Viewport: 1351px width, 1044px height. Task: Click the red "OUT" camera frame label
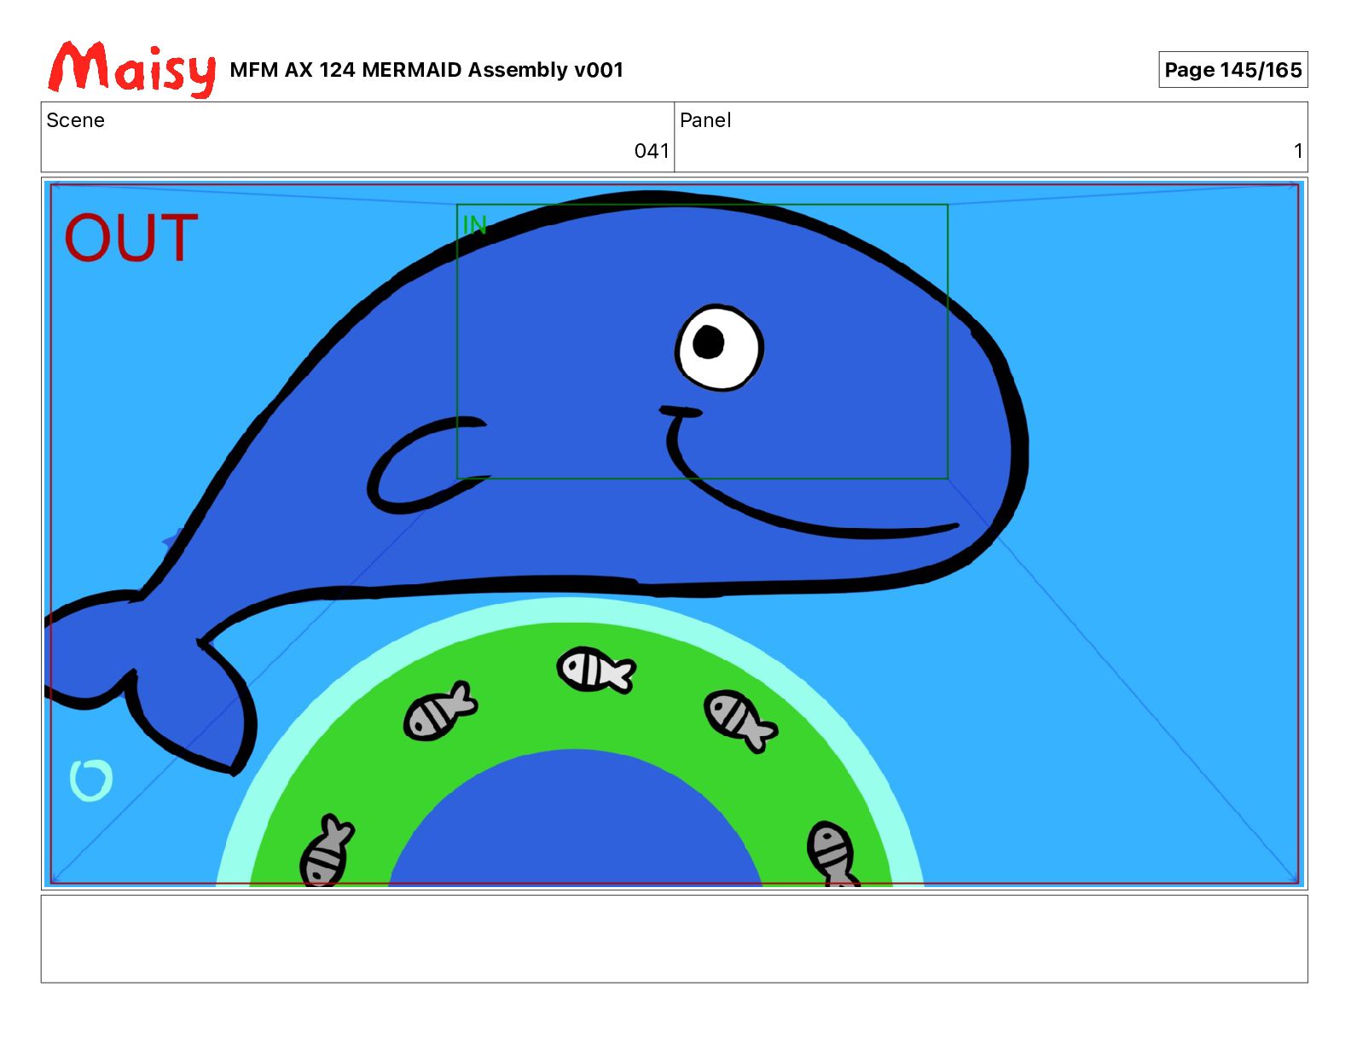131,238
